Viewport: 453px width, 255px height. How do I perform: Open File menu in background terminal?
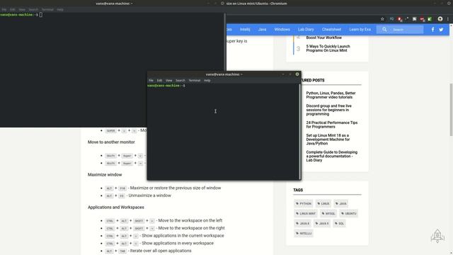point(4,9)
